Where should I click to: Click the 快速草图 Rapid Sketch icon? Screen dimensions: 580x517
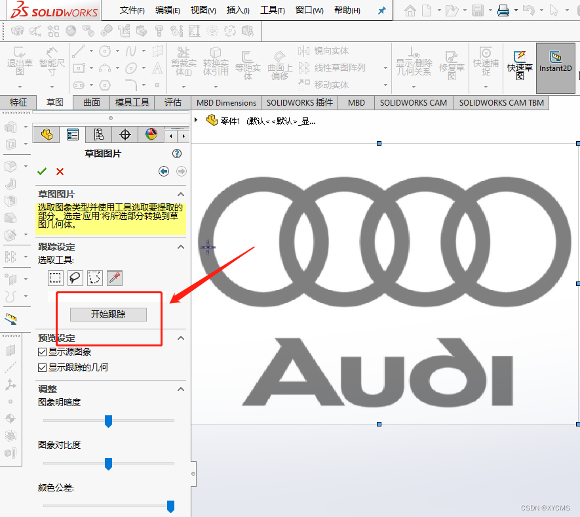pos(520,66)
